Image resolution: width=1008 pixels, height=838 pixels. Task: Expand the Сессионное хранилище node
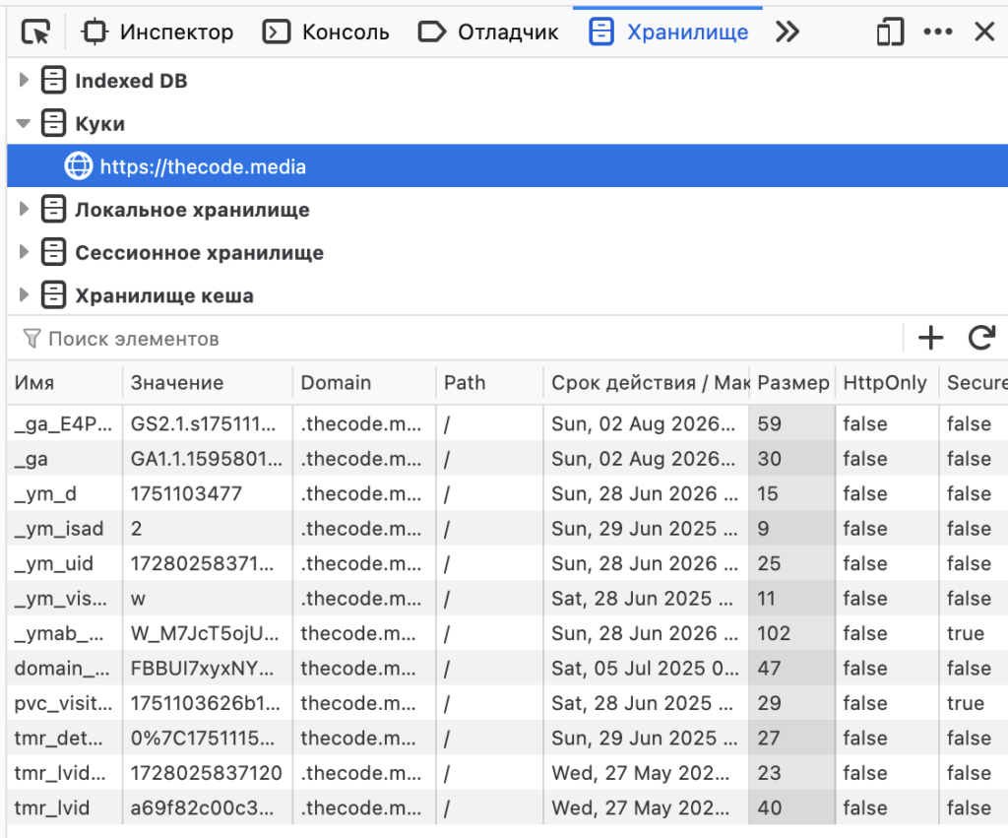(x=22, y=252)
